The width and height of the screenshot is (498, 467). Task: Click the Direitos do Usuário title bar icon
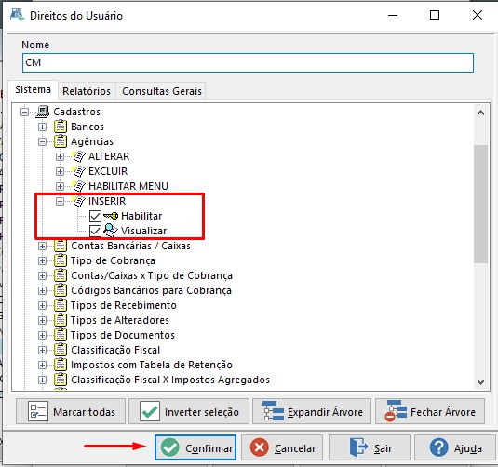tap(17, 15)
